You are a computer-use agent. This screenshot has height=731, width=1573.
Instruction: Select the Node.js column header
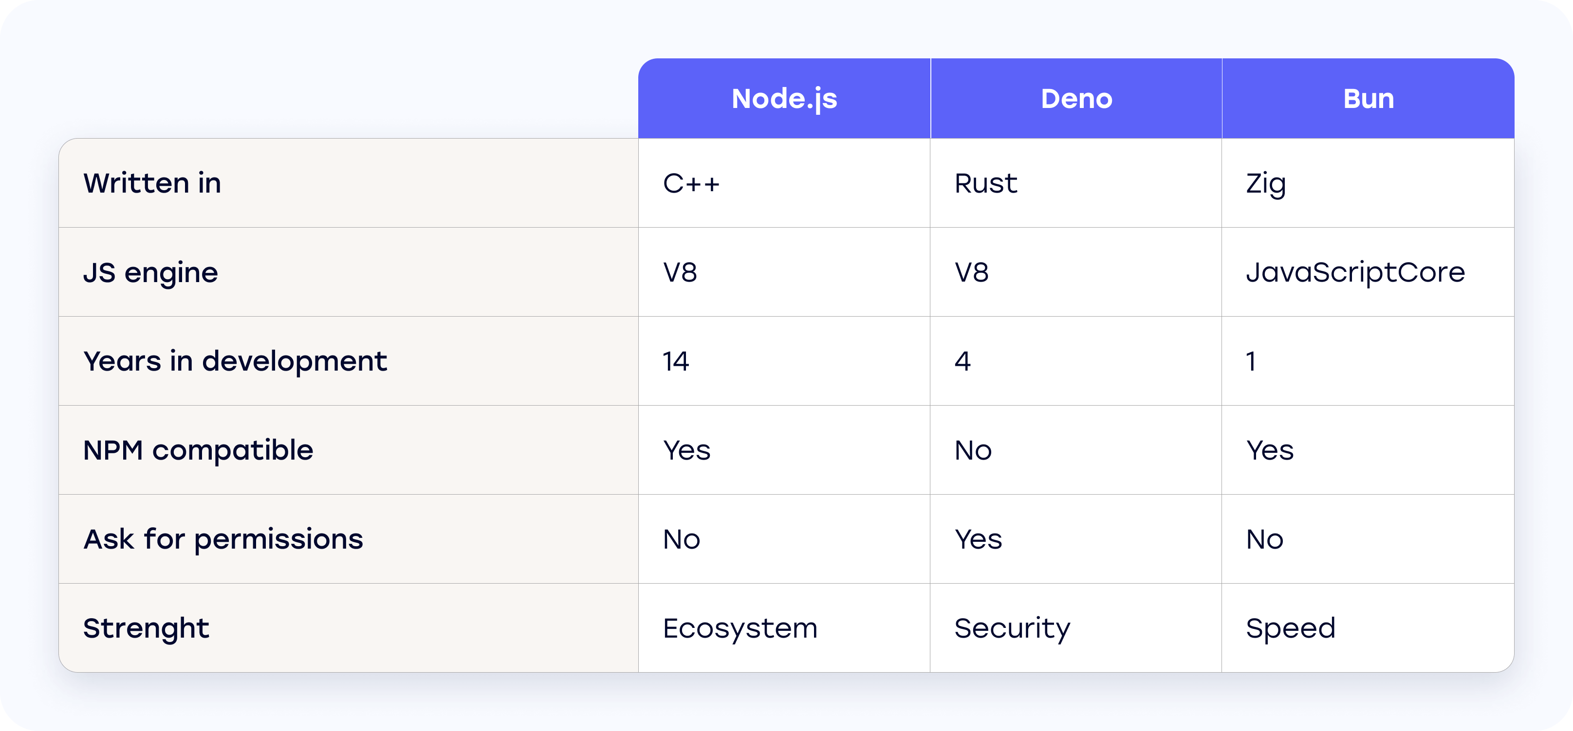click(784, 98)
